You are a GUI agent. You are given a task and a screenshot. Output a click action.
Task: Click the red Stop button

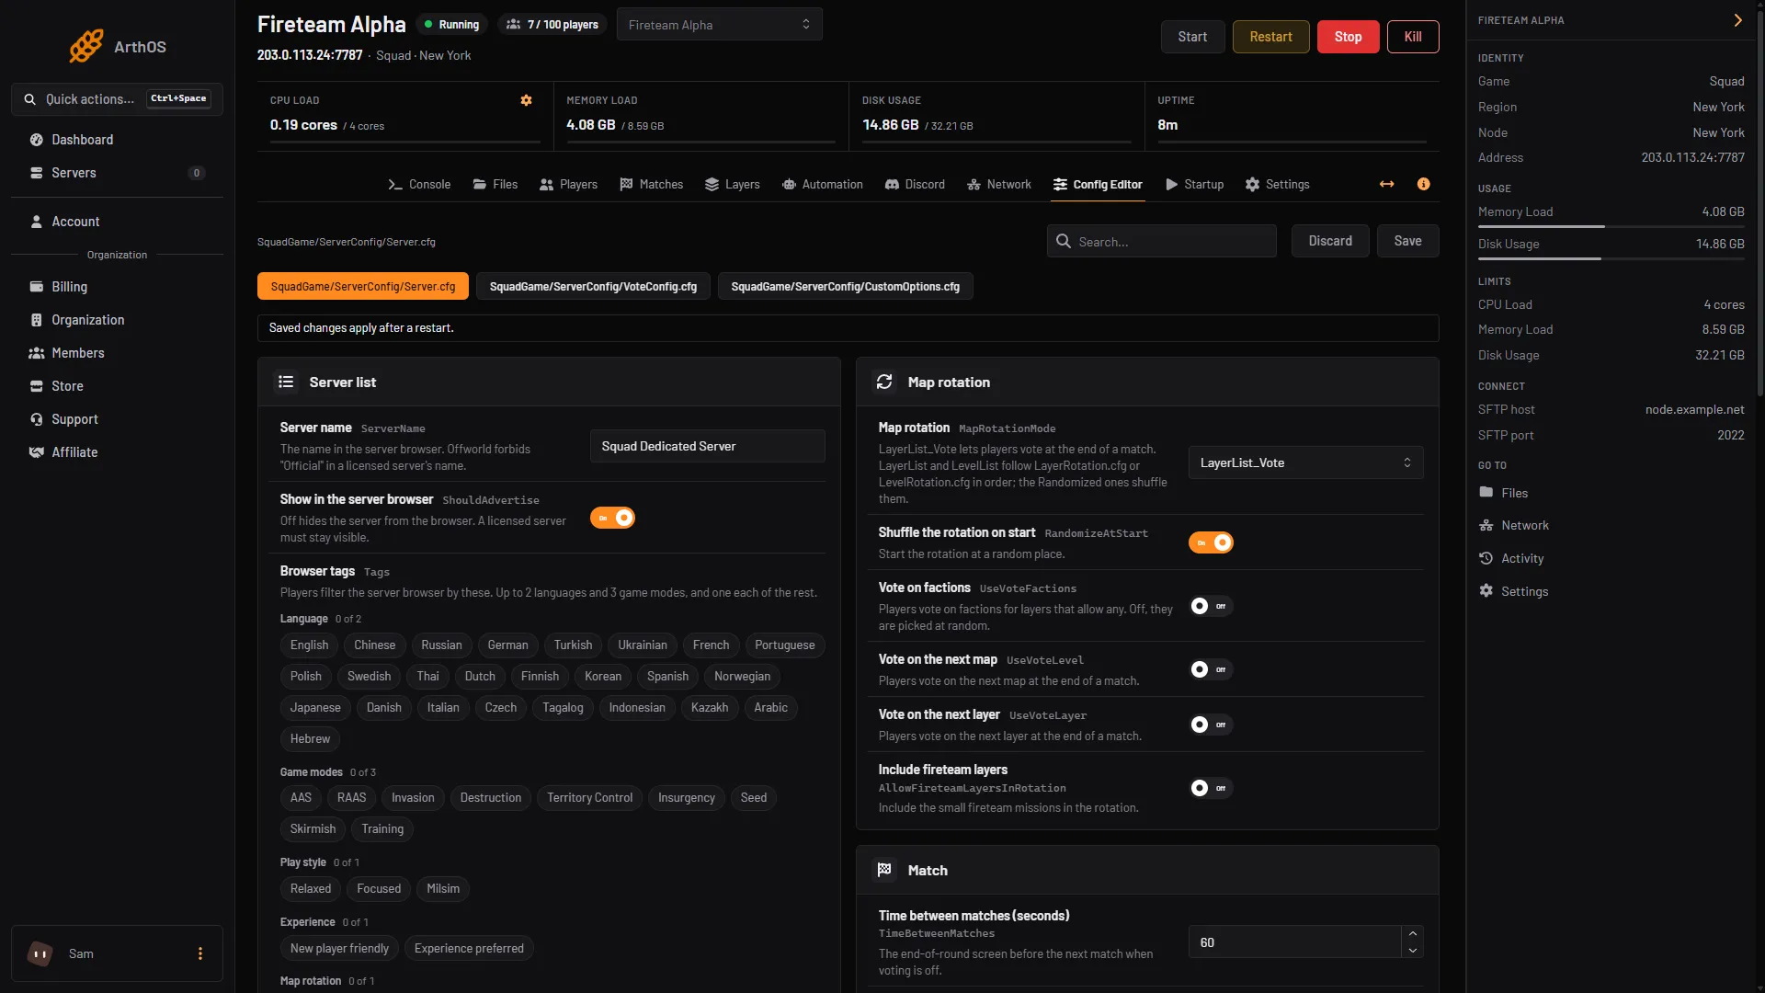click(1348, 37)
